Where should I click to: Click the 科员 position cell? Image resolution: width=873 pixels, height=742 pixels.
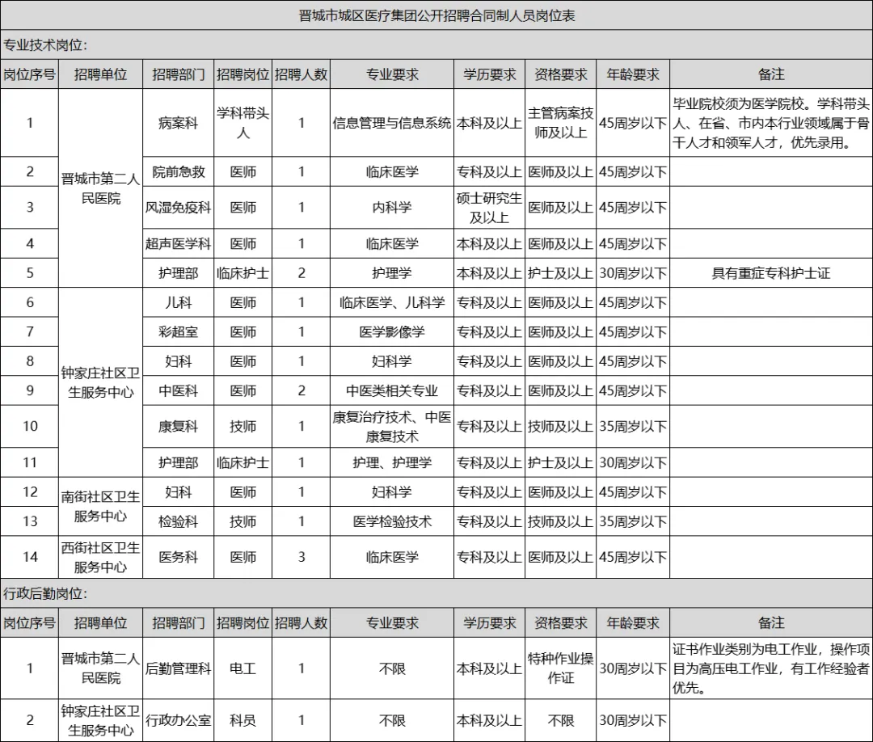pos(242,720)
